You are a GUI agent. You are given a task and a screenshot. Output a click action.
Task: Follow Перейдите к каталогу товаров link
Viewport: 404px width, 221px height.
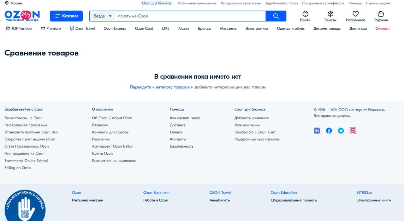(x=160, y=87)
